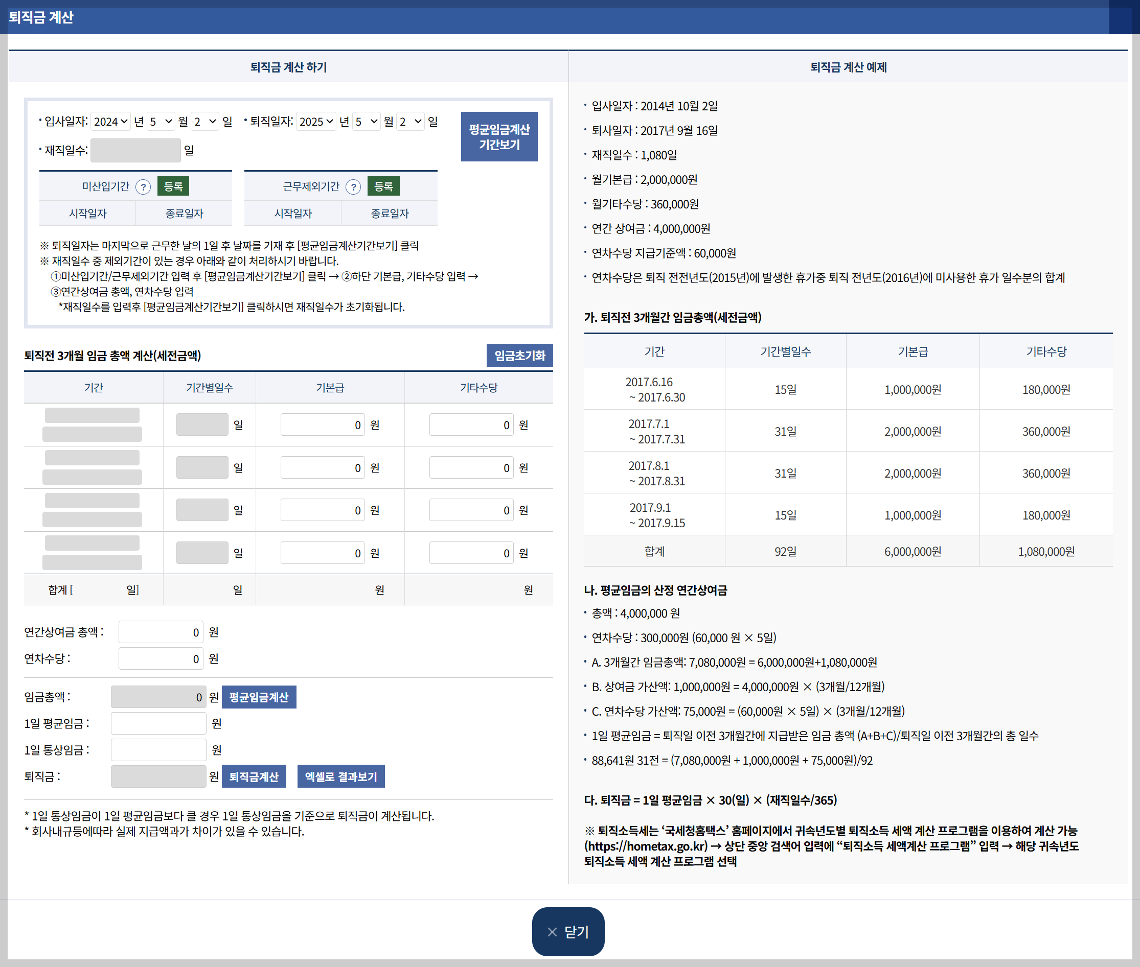Viewport: 1140px width, 967px height.
Task: Close the dialog with 닫기 button
Action: pyautogui.click(x=568, y=931)
